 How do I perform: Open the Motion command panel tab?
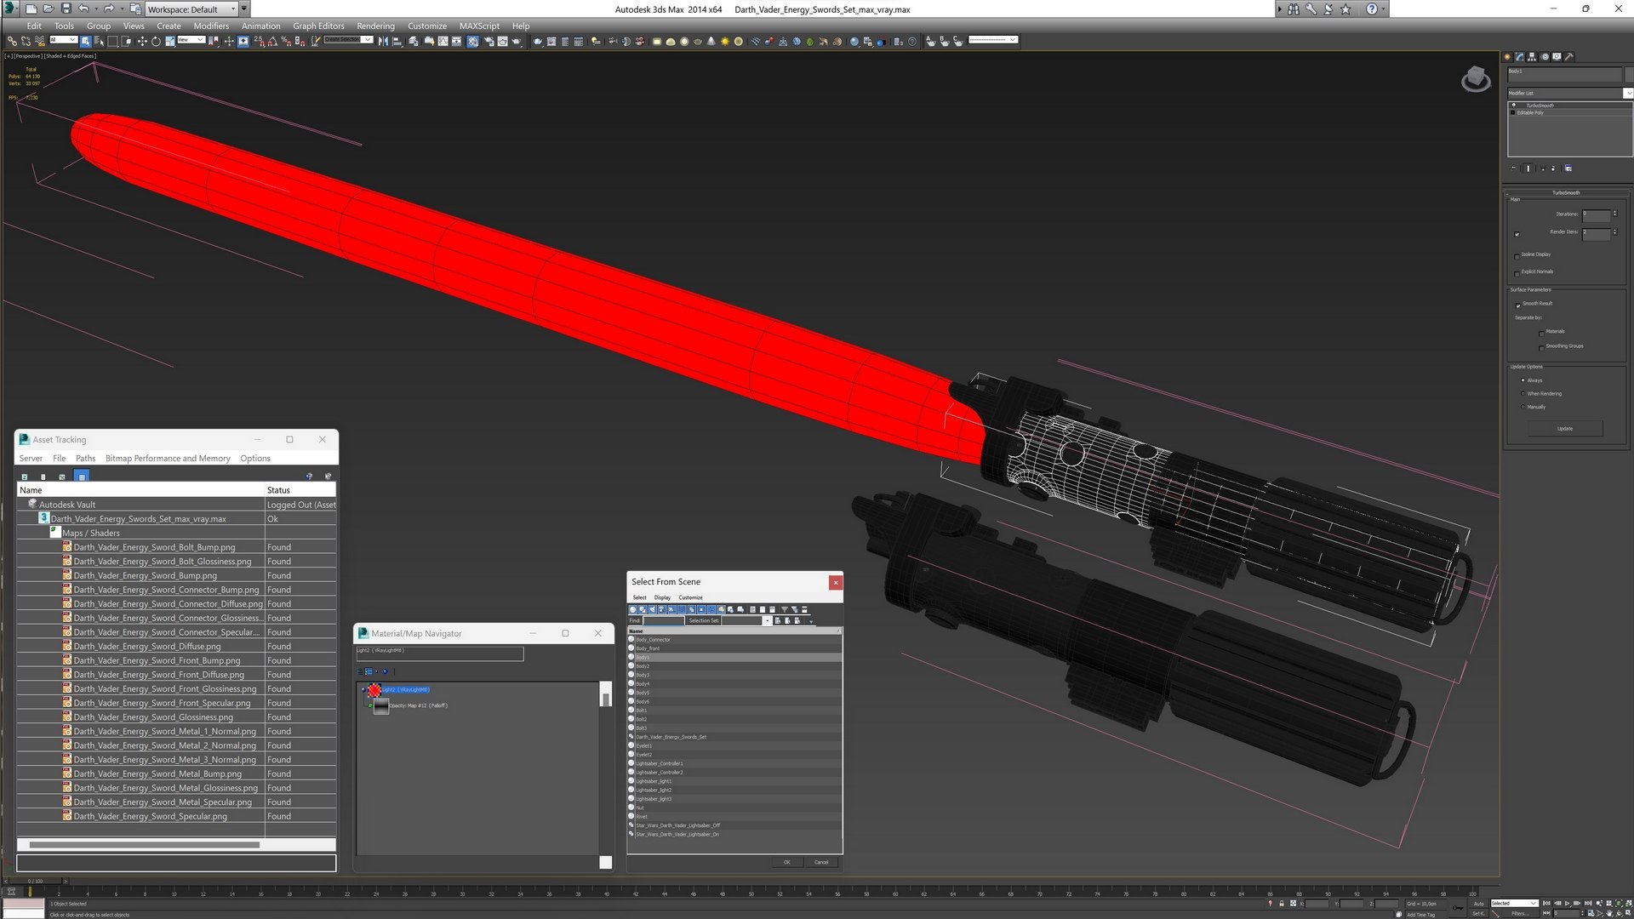coord(1545,57)
